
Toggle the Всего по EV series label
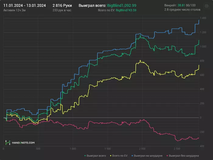(120, 156)
